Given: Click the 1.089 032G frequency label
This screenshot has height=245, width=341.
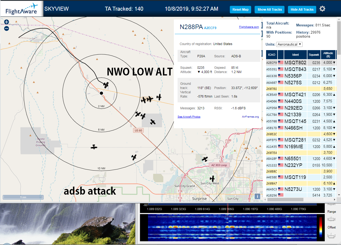Looking at the screenshot, I should 154,209.
